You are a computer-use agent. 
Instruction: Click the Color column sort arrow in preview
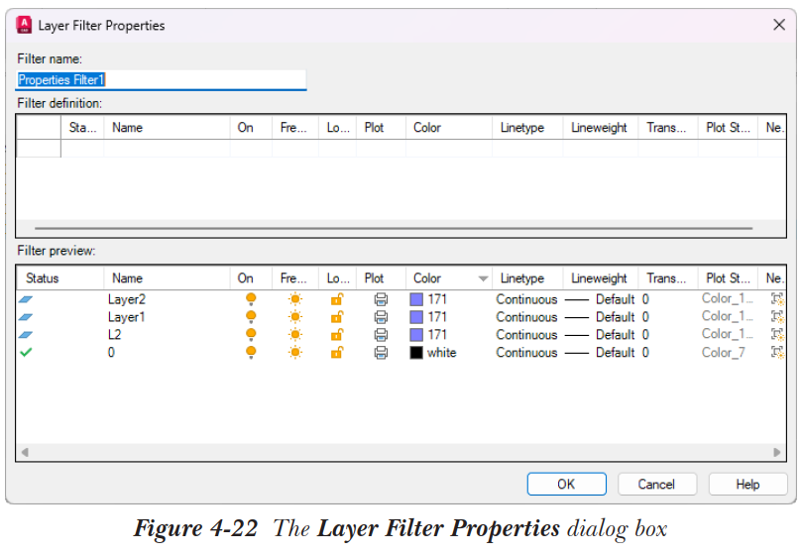(x=483, y=278)
